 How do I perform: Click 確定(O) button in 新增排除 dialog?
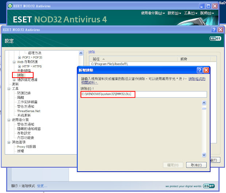pos(173,165)
